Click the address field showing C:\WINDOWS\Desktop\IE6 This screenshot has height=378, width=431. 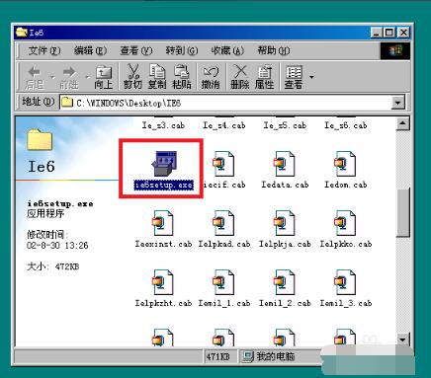click(x=225, y=103)
